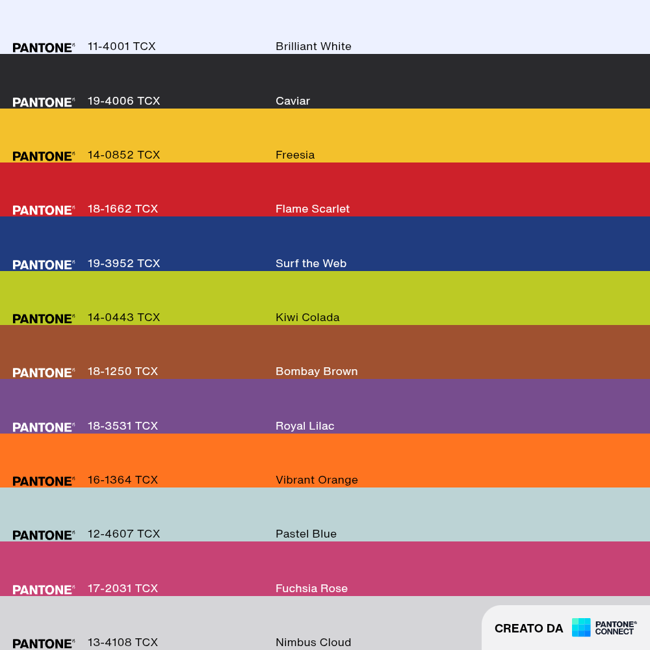Select the Flame Scarlet red color band

(x=325, y=189)
